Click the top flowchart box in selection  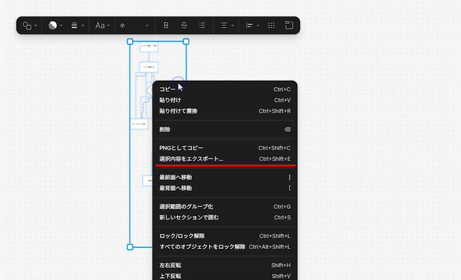(148, 47)
